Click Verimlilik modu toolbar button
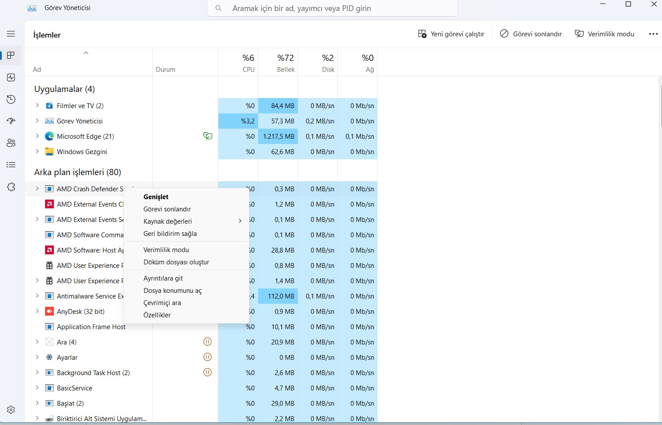This screenshot has width=662, height=425. tap(604, 34)
